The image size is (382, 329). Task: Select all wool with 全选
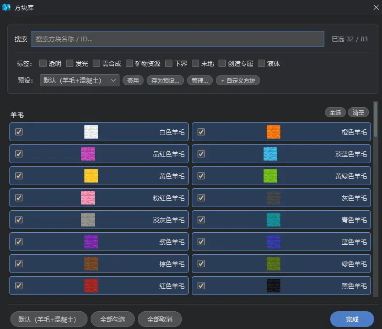click(335, 112)
